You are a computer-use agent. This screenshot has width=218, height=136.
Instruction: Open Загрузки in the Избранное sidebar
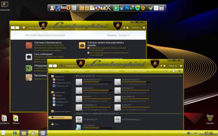tap(60, 80)
